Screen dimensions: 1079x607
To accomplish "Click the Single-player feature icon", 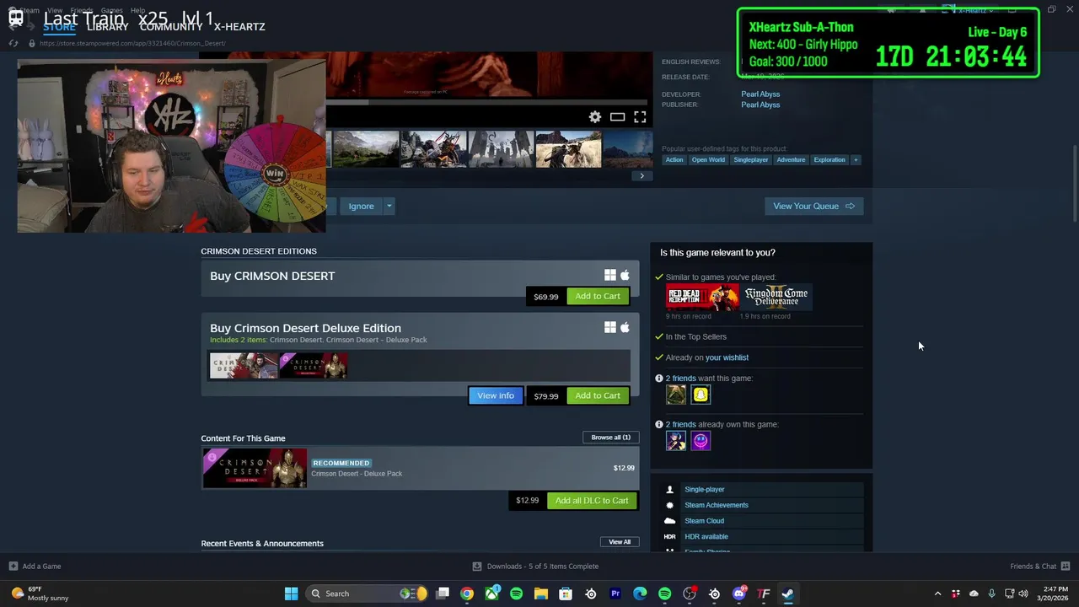I will click(670, 489).
